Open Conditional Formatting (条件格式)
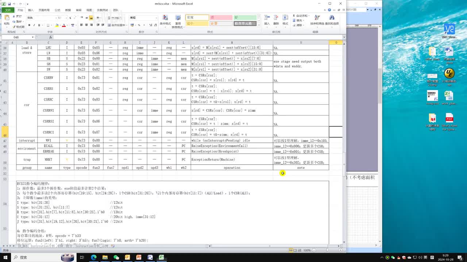The width and height of the screenshot is (467, 262). 165,21
